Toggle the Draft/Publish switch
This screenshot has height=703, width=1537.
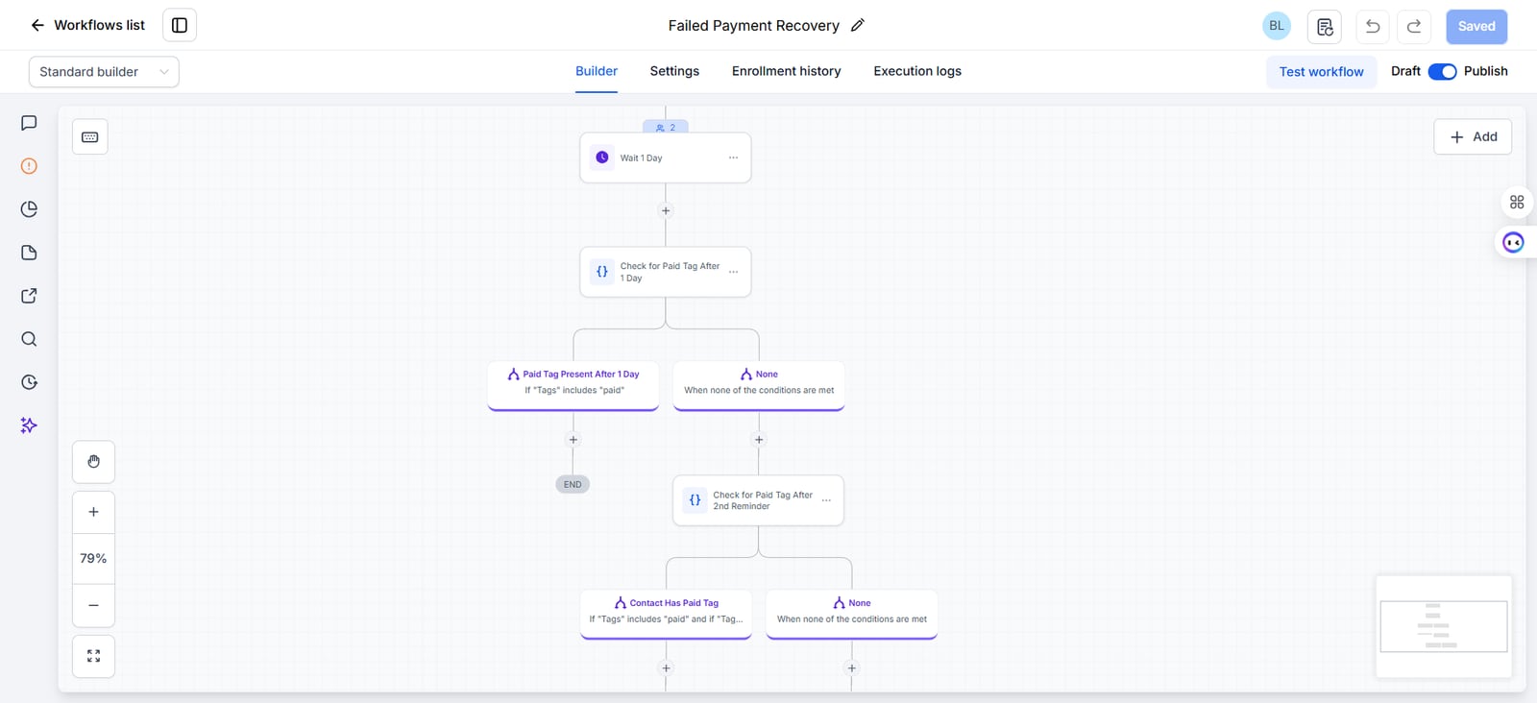[x=1442, y=71]
